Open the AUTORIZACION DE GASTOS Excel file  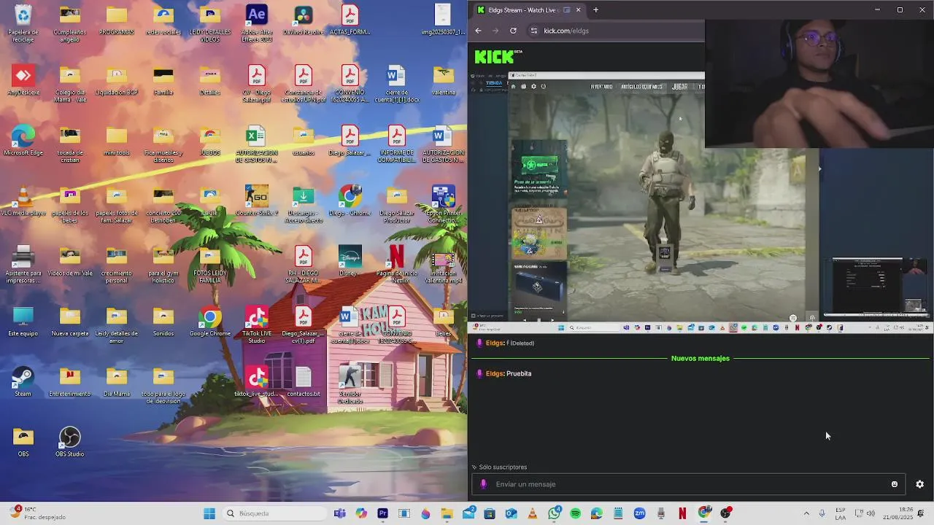[256, 144]
